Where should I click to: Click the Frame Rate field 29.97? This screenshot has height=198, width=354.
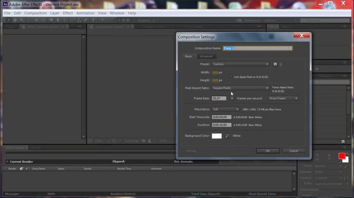(x=219, y=99)
